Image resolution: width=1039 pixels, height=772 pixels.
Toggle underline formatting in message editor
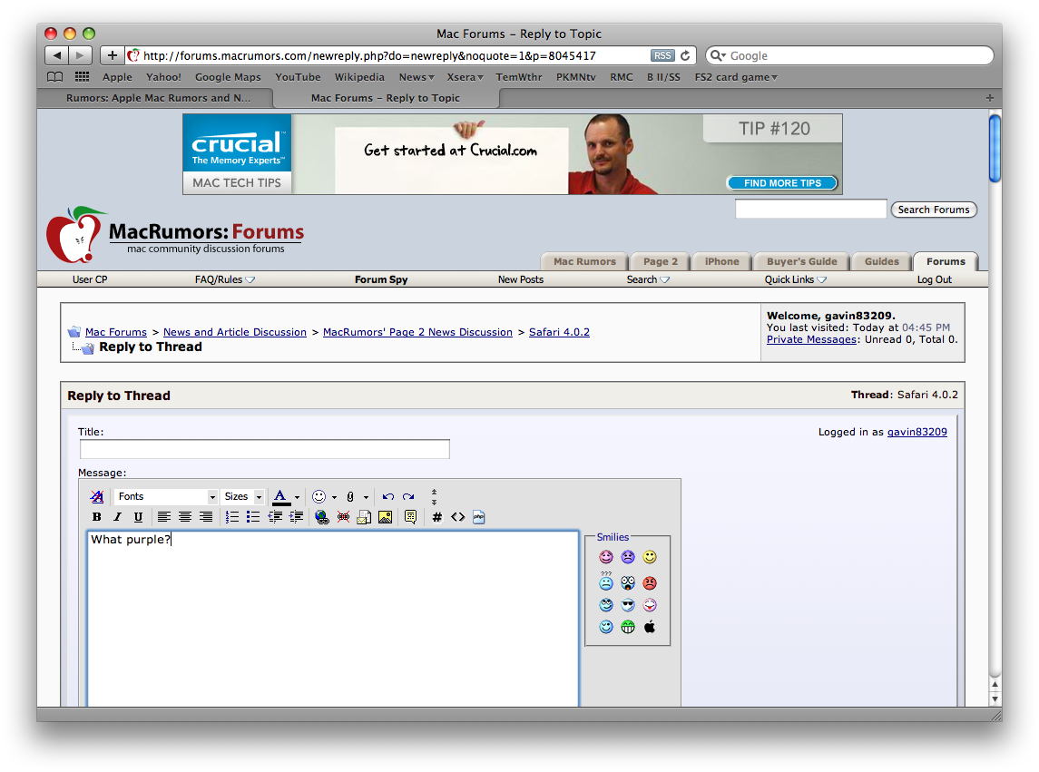(138, 517)
